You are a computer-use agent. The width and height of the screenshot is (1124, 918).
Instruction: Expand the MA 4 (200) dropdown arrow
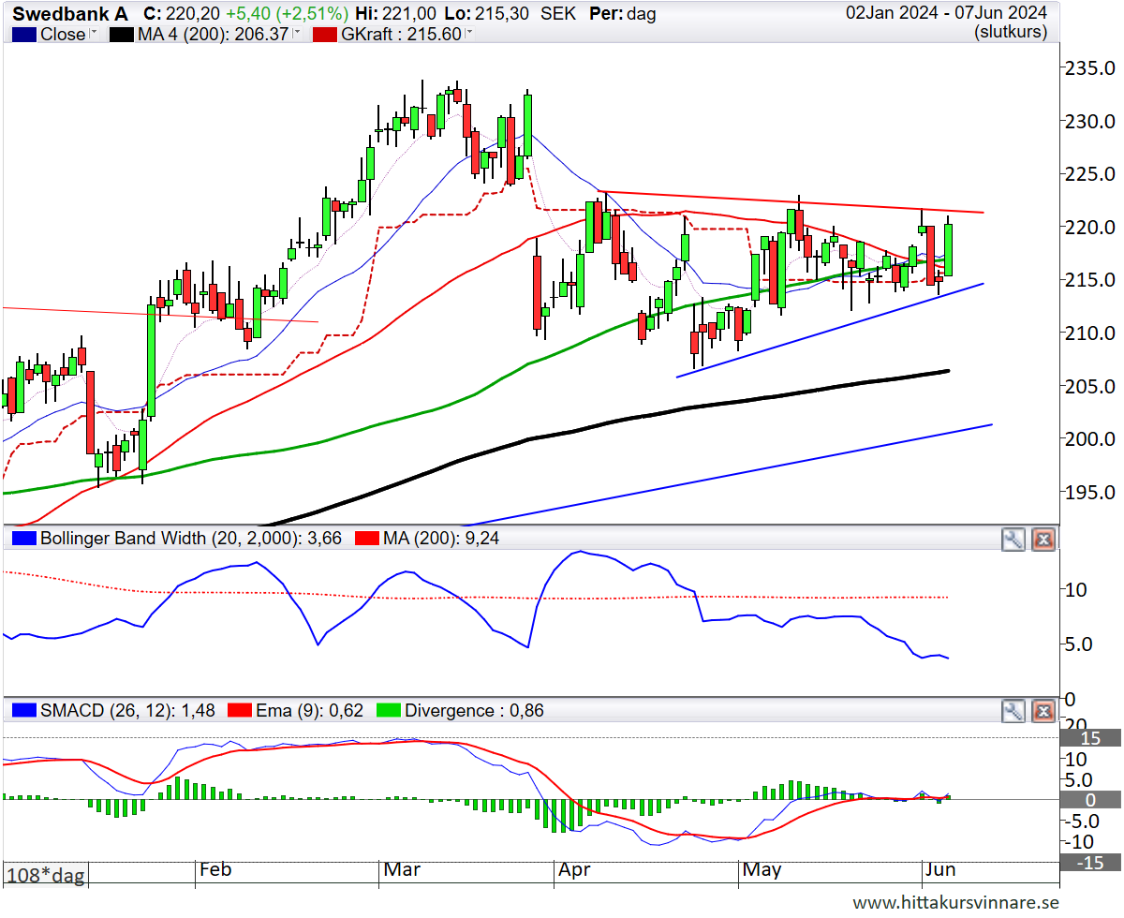pyautogui.click(x=297, y=34)
